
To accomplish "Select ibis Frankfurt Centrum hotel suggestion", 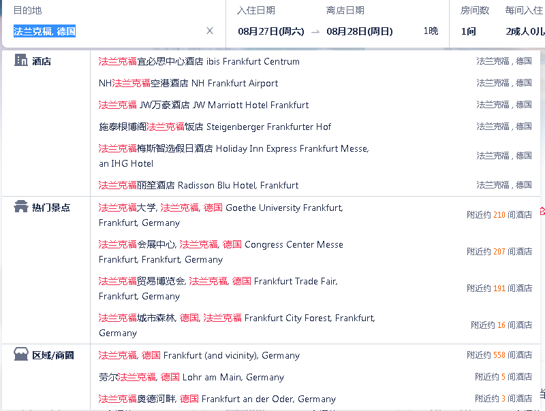I will [x=315, y=61].
